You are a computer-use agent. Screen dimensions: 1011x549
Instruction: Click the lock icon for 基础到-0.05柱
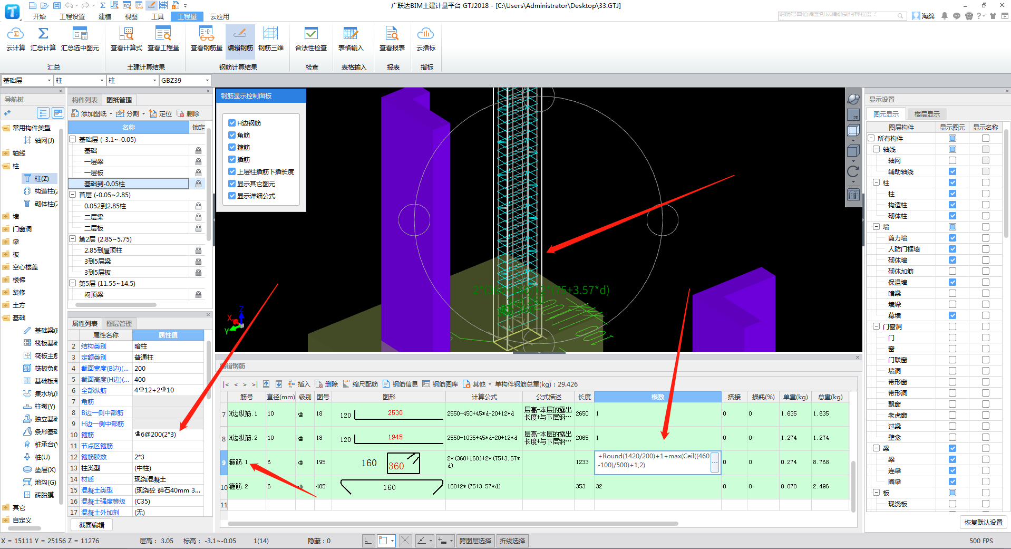coord(198,184)
